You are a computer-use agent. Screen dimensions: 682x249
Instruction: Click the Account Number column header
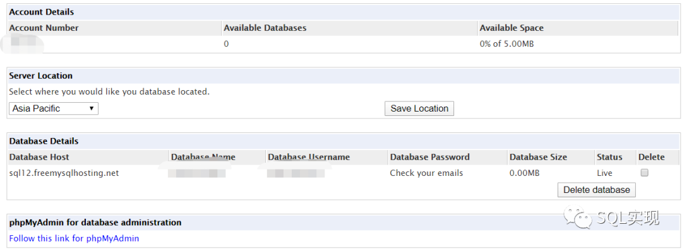[44, 28]
